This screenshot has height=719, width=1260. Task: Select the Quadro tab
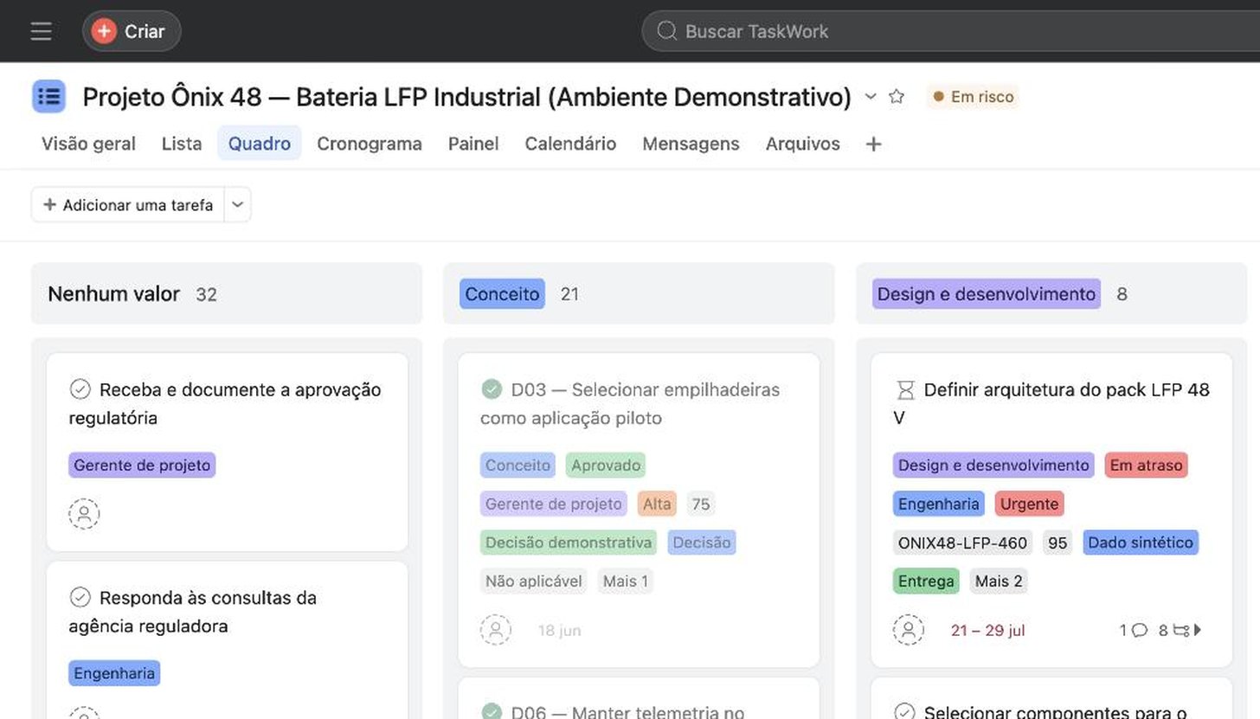tap(259, 144)
